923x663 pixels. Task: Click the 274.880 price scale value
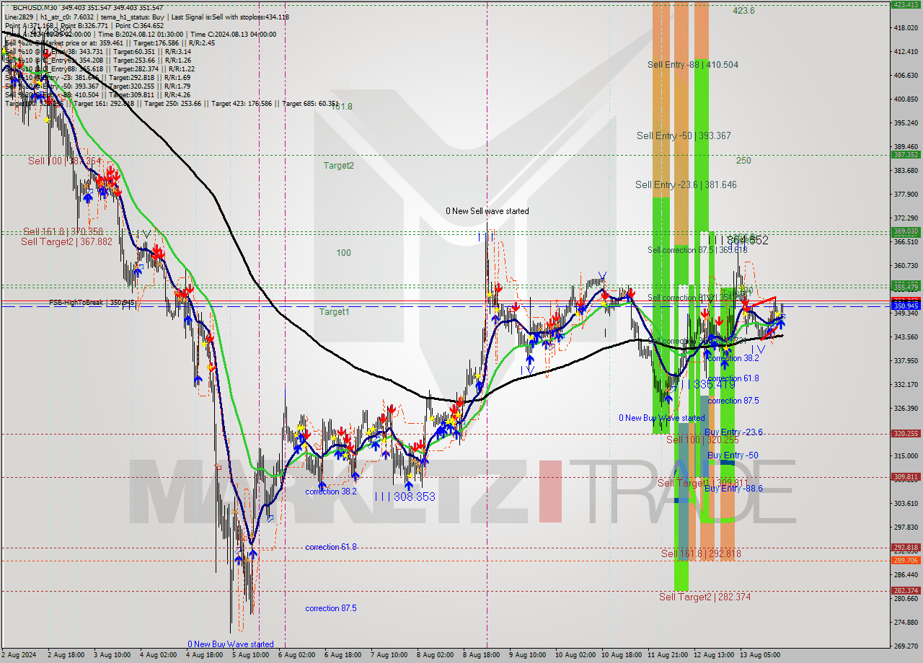click(906, 622)
